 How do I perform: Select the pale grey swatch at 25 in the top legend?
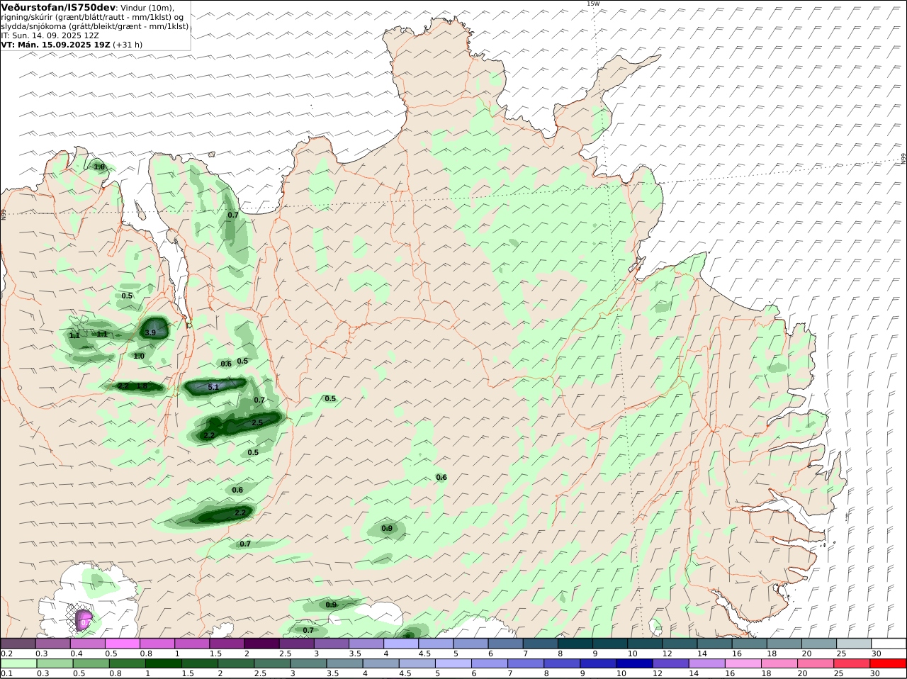tap(854, 643)
